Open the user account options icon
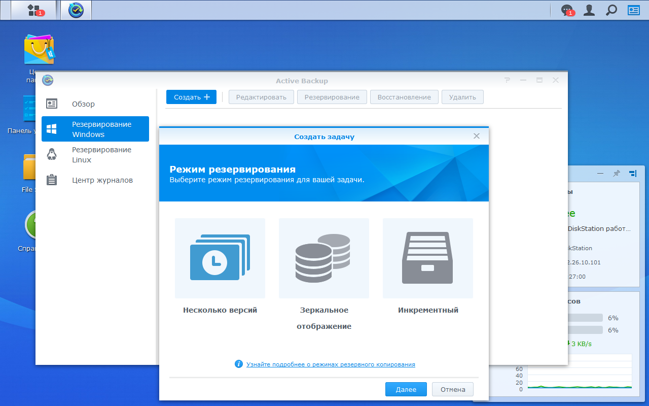Viewport: 649px width, 406px height. click(x=589, y=10)
